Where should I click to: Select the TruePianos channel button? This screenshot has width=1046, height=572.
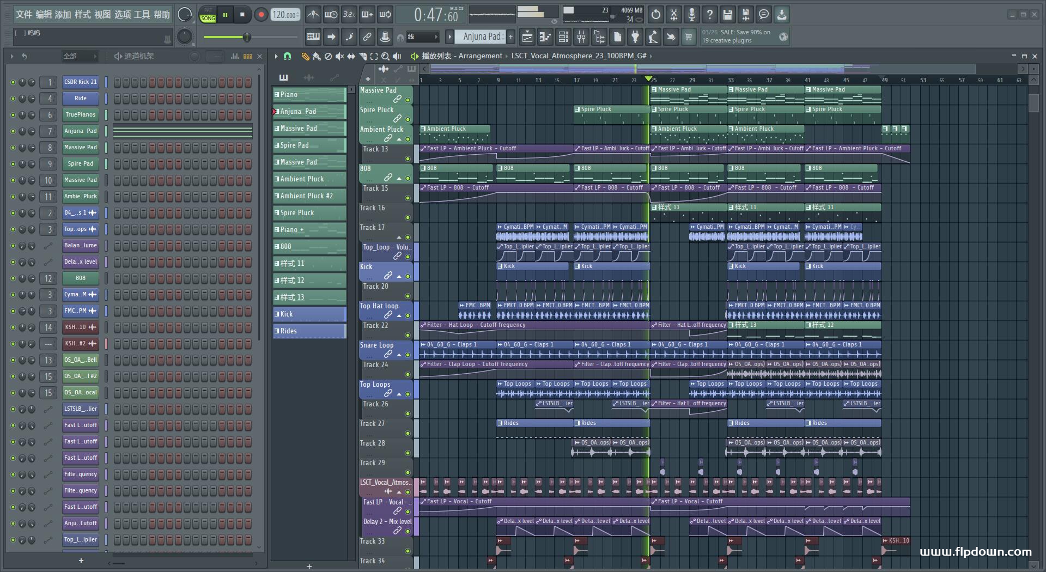pos(81,115)
